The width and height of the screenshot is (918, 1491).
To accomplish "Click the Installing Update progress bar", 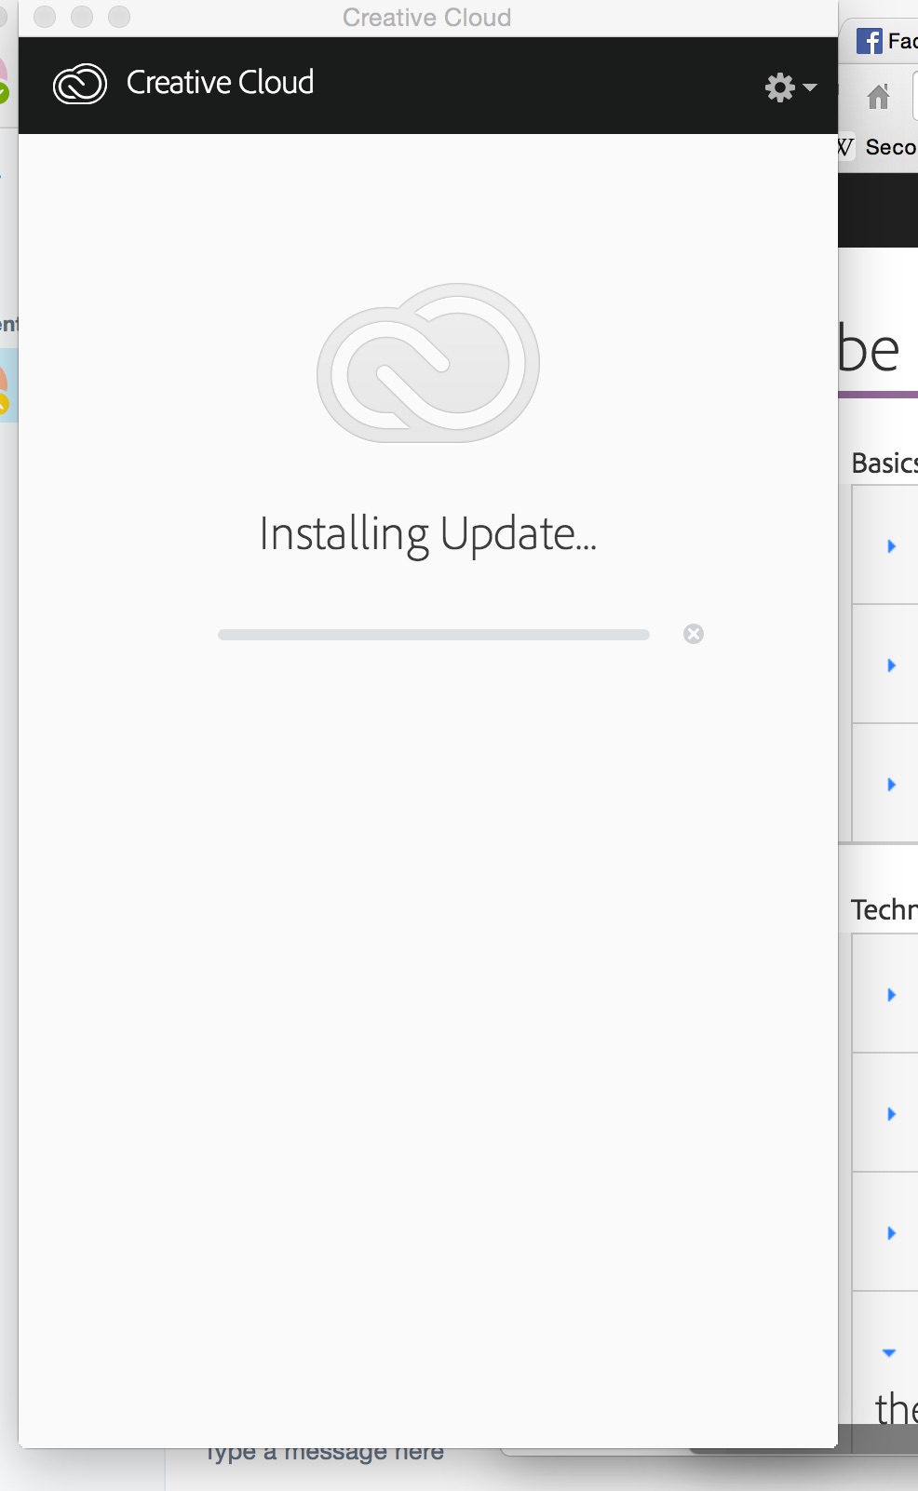I will [434, 634].
